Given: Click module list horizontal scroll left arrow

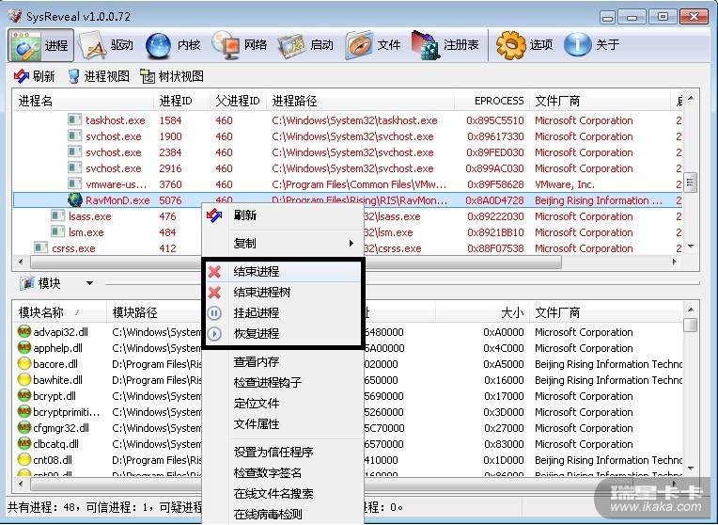Looking at the screenshot, I should click(21, 484).
